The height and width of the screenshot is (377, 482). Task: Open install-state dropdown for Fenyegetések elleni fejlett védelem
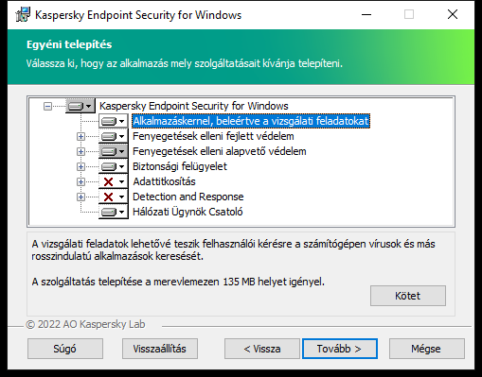pyautogui.click(x=114, y=136)
